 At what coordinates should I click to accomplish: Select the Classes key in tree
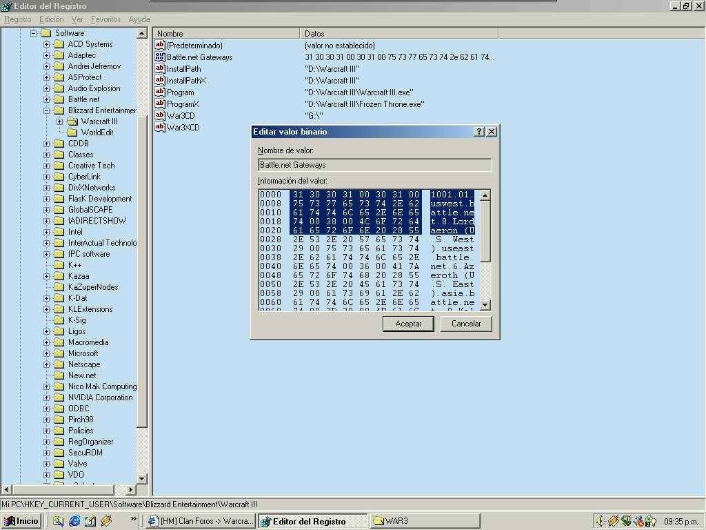pyautogui.click(x=81, y=155)
